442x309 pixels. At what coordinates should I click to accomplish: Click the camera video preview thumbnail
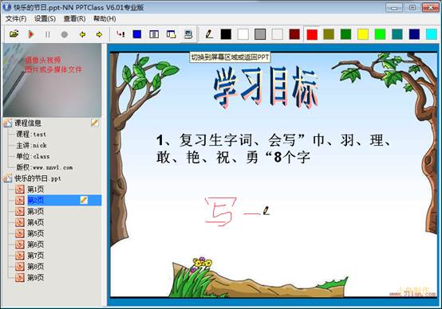coord(52,80)
